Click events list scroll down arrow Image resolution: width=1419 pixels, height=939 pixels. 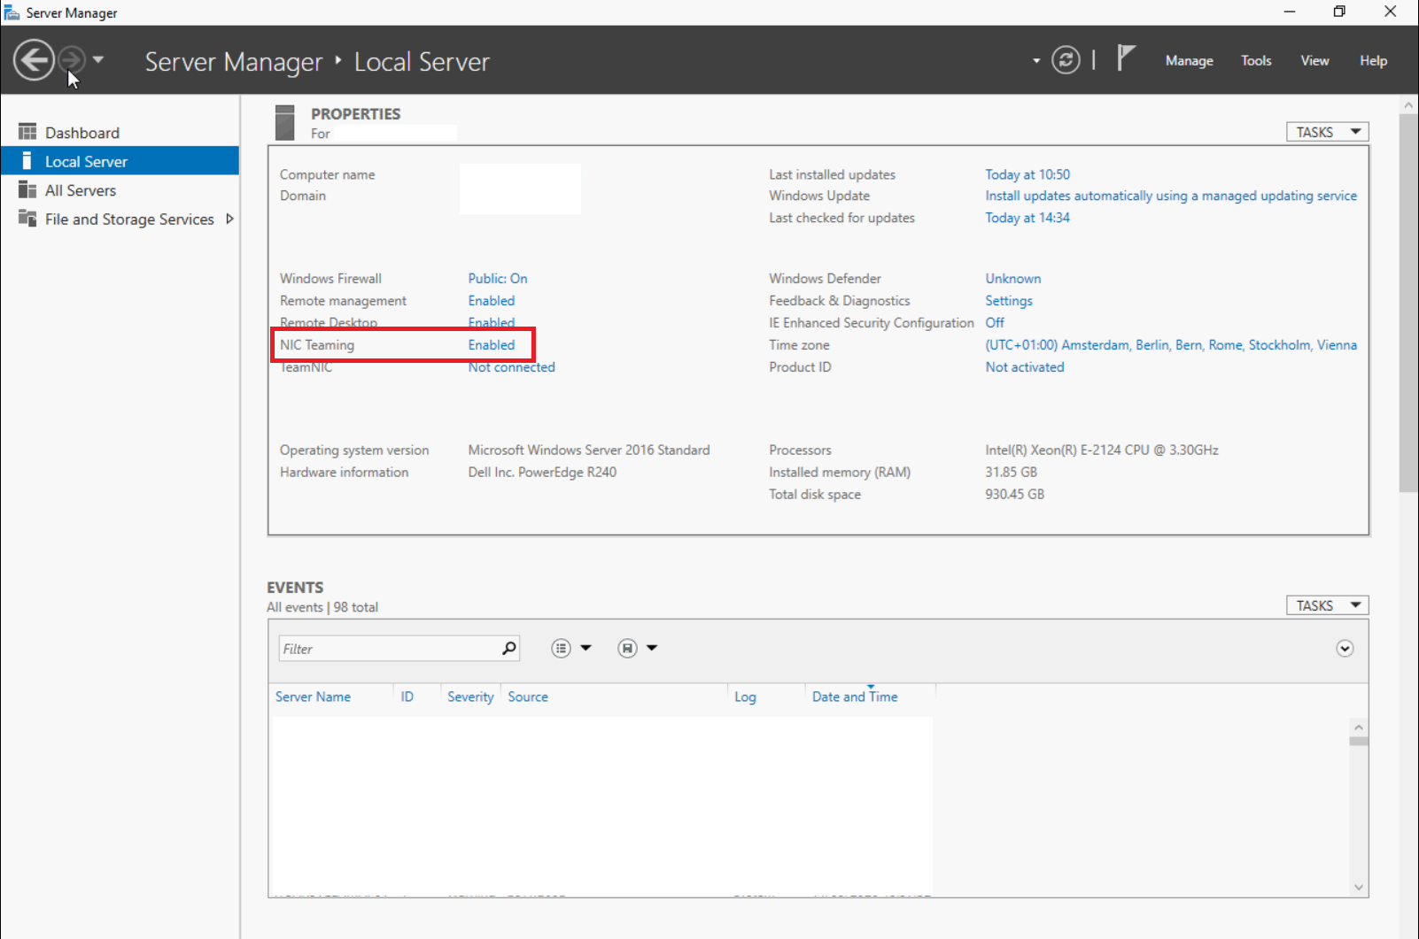(x=1358, y=888)
